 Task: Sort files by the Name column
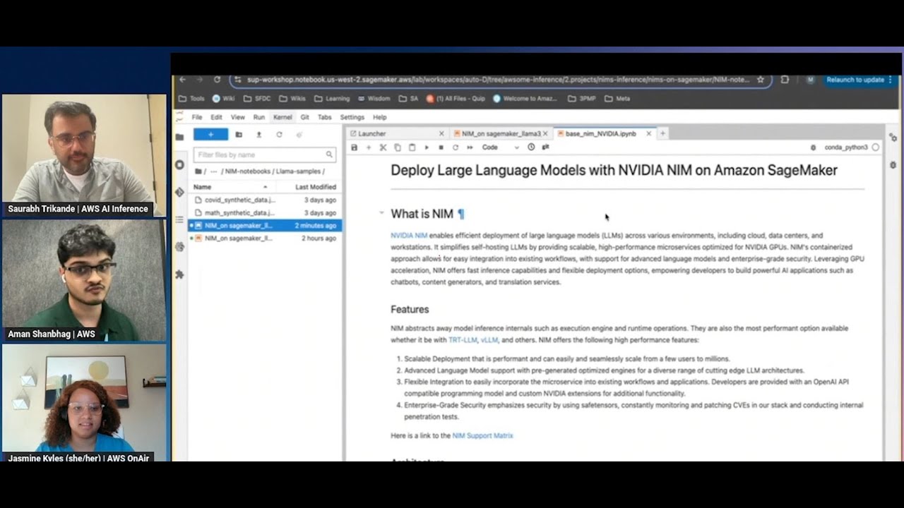(232, 187)
